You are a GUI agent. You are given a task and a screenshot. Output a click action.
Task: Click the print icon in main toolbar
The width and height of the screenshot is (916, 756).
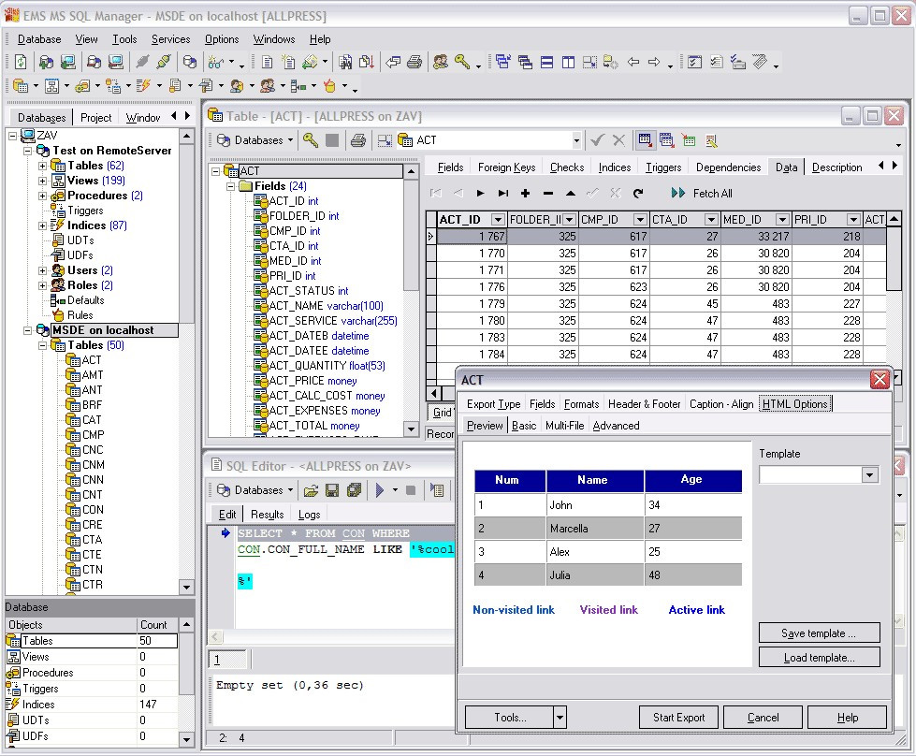point(414,62)
